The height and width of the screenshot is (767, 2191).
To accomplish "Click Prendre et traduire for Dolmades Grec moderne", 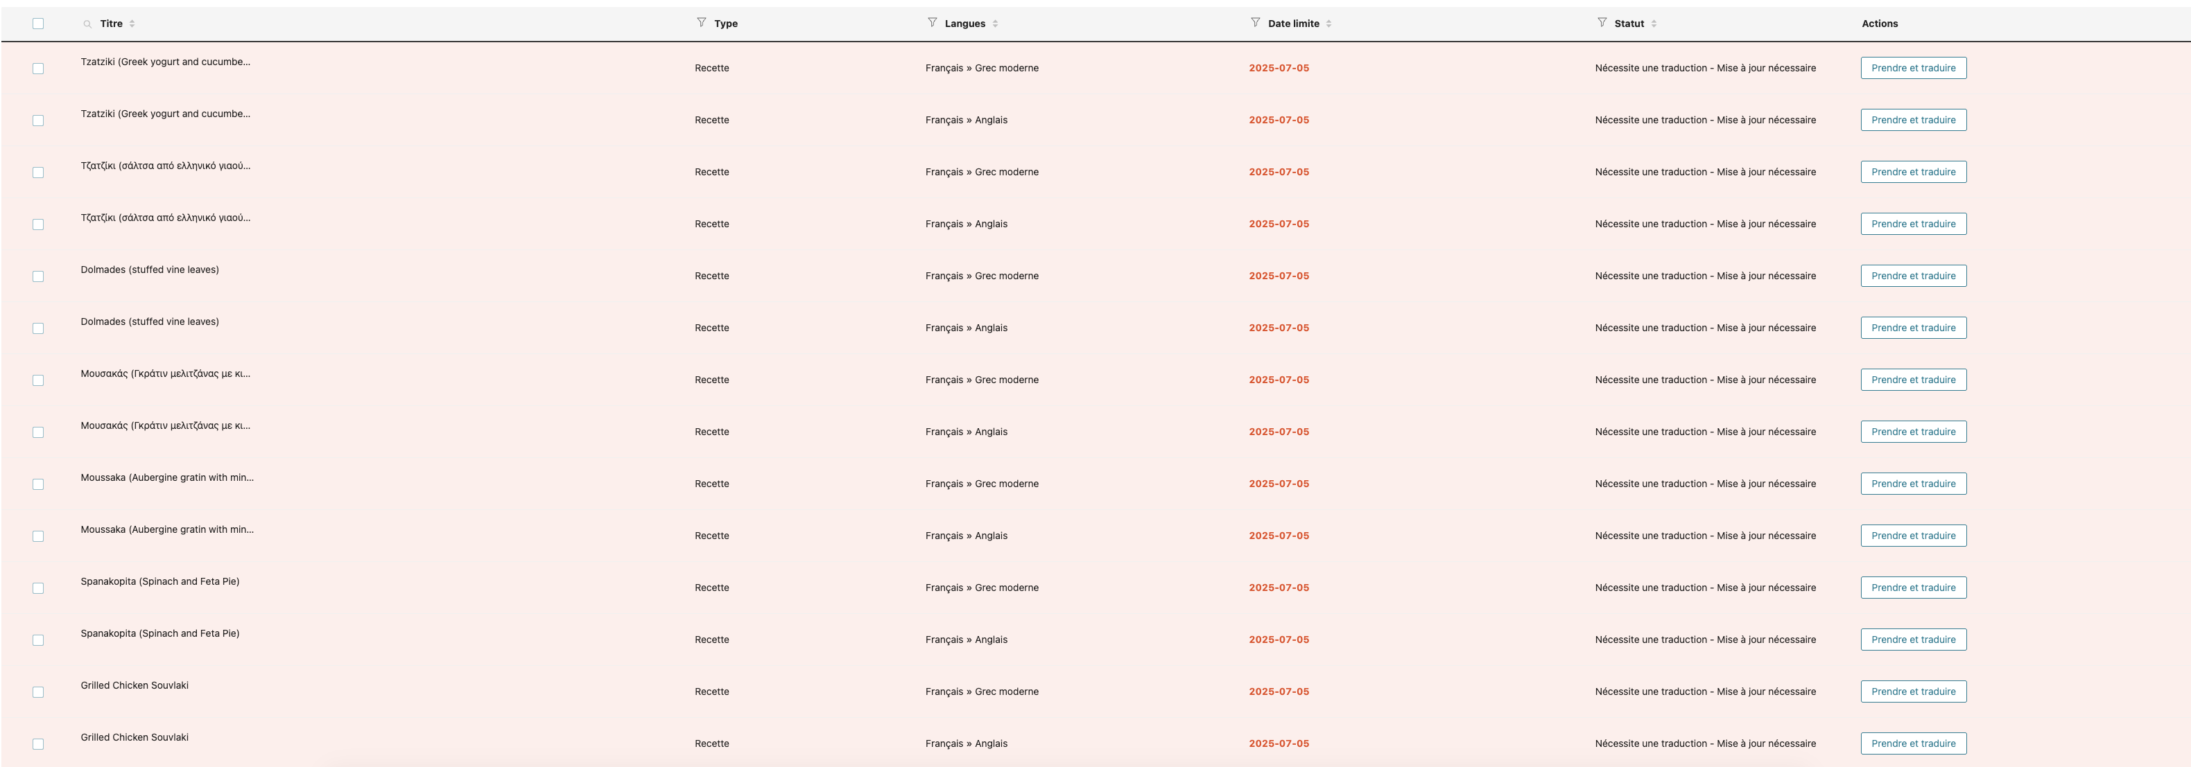I will click(x=1913, y=276).
